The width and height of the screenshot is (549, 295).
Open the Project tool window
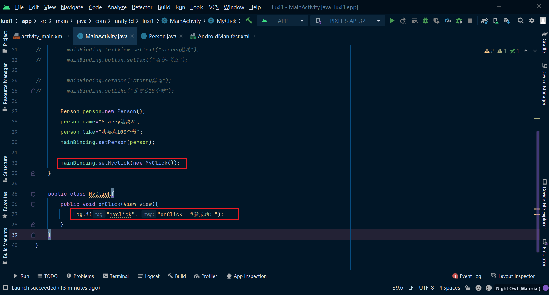5,42
